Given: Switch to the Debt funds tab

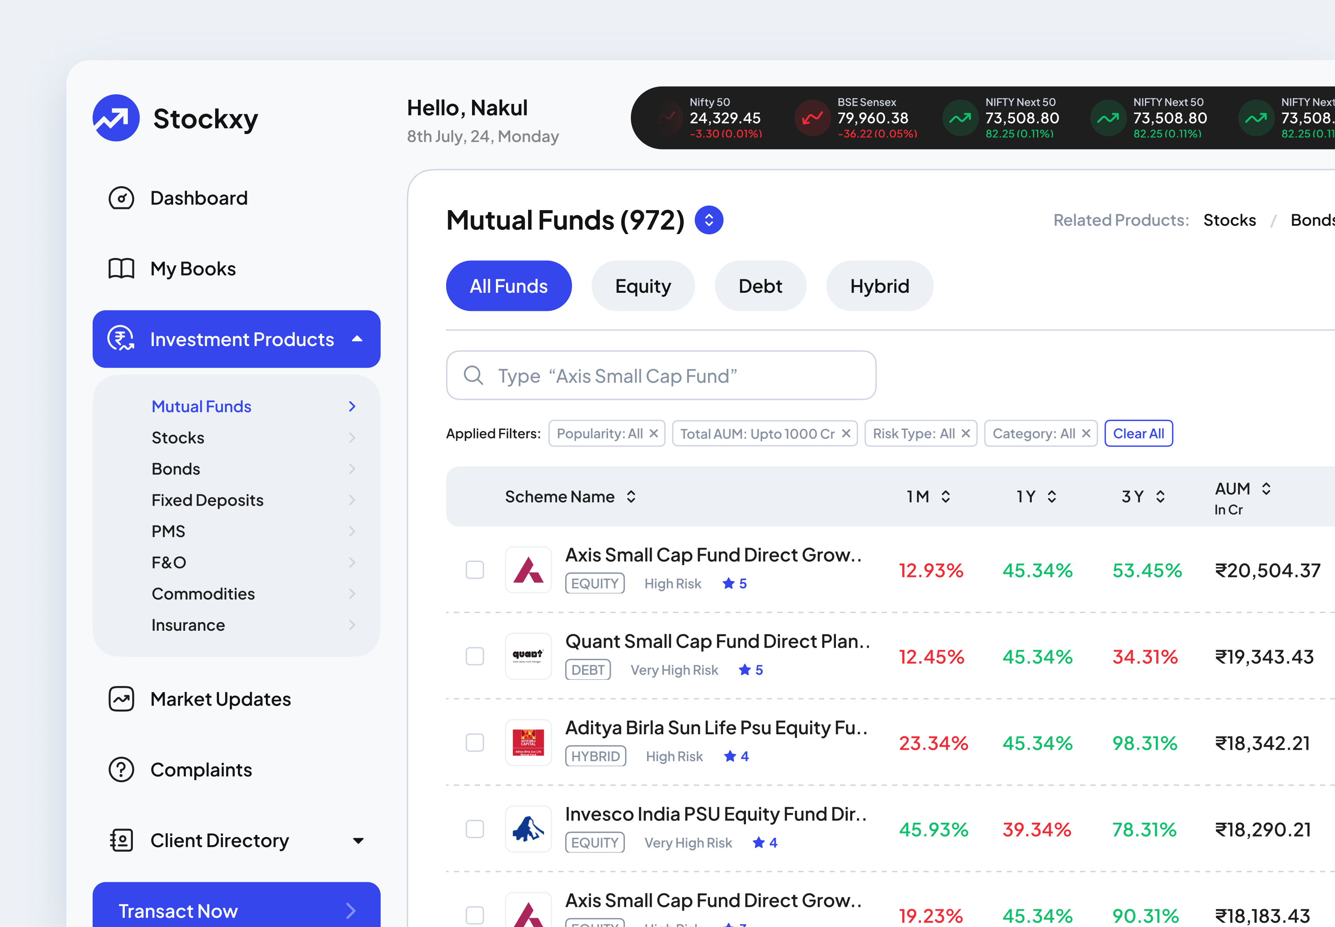Looking at the screenshot, I should [760, 285].
